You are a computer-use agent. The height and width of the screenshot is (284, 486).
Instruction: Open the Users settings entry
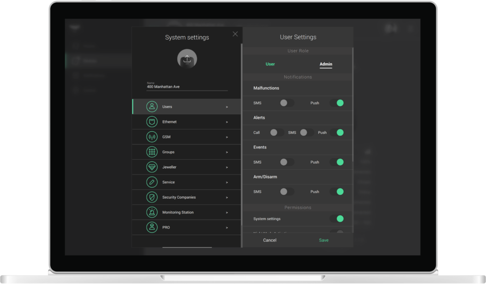tap(187, 107)
